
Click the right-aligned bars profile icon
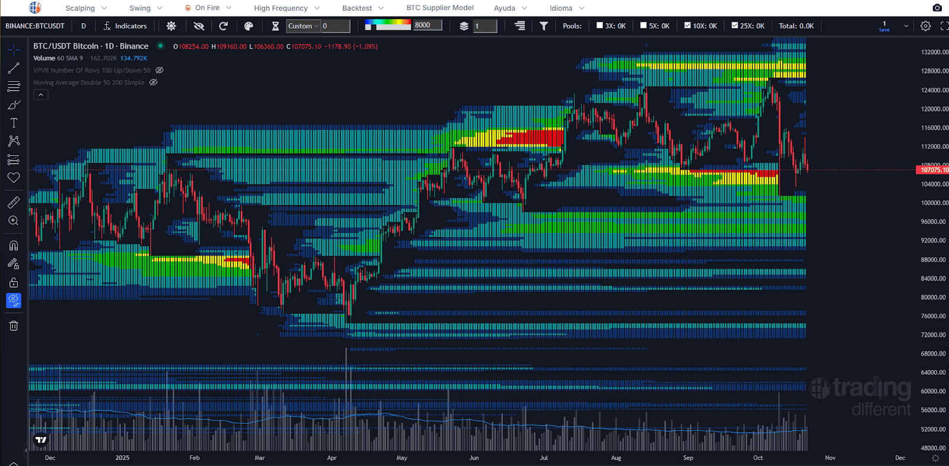coord(520,25)
